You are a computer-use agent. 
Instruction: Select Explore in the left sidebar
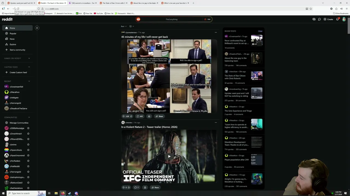(17, 44)
